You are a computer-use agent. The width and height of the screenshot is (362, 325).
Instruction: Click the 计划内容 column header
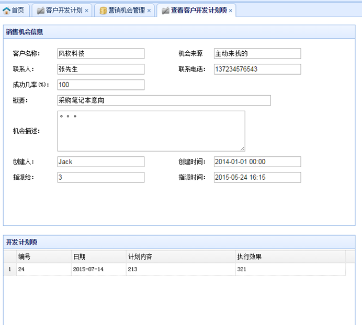point(180,257)
